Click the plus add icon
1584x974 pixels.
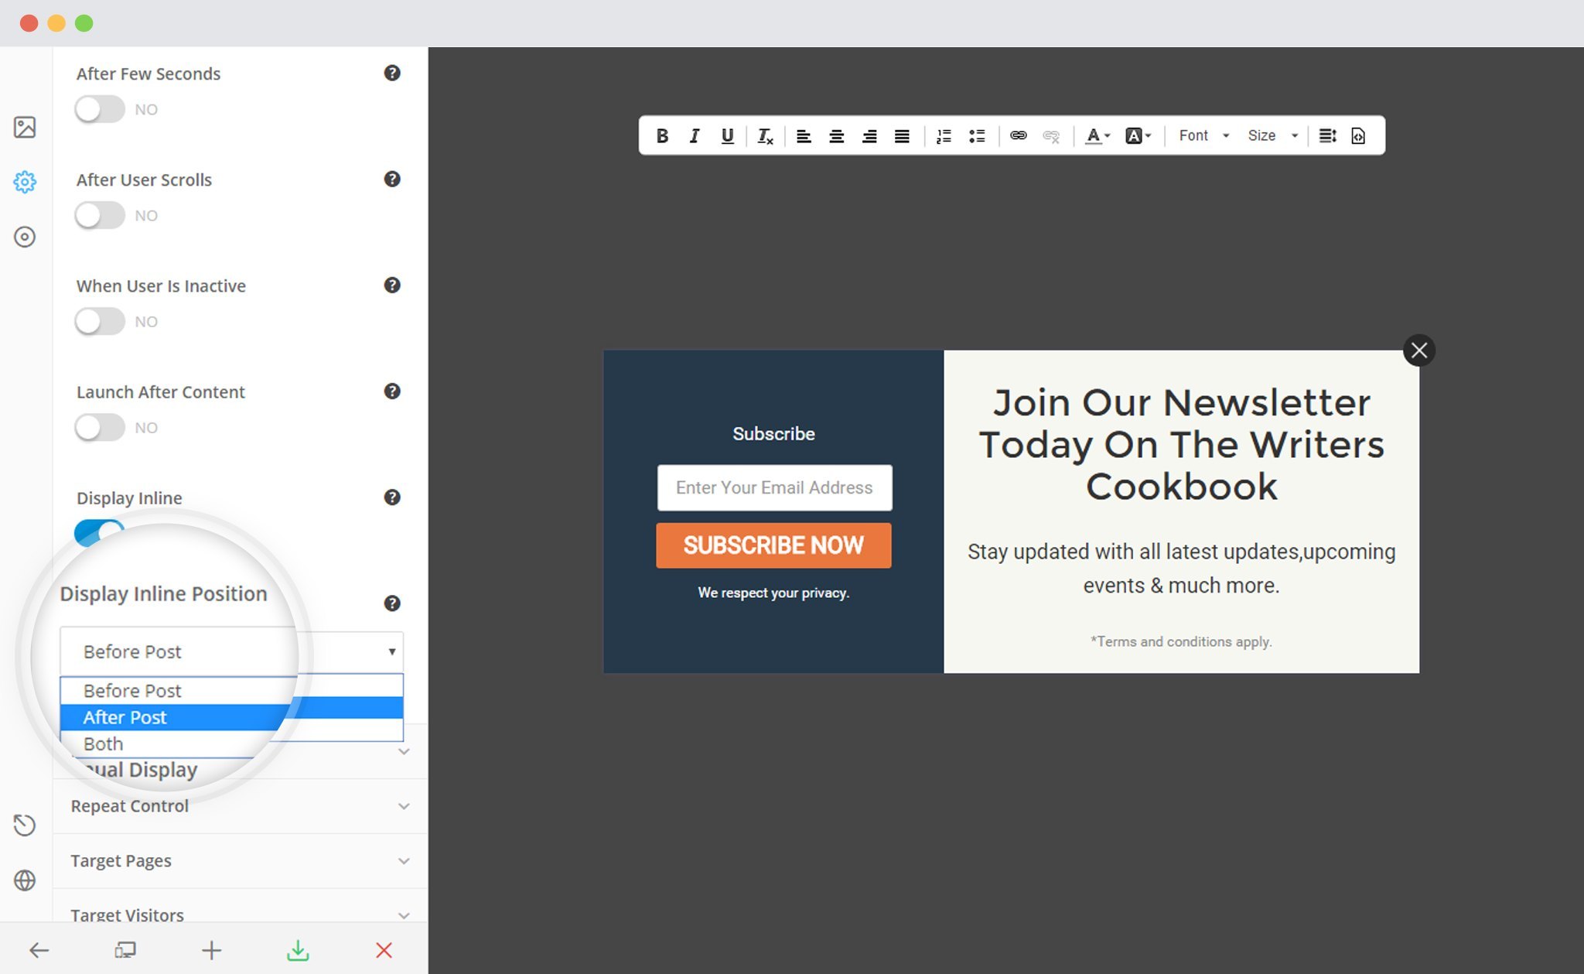[x=211, y=950]
